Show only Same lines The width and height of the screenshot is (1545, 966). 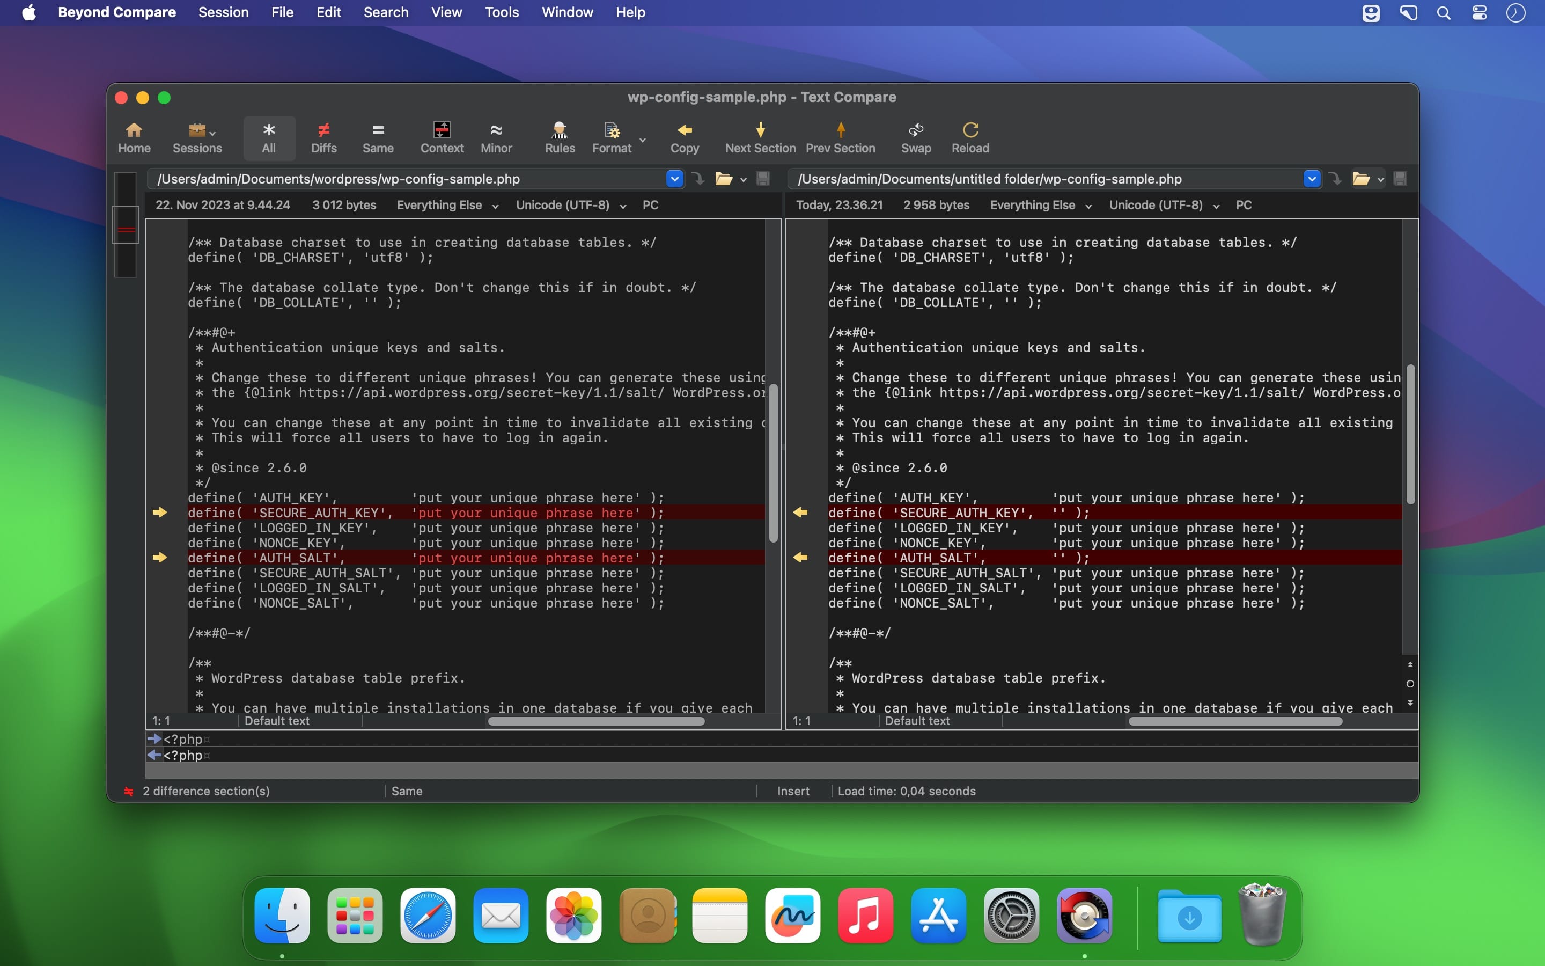378,138
